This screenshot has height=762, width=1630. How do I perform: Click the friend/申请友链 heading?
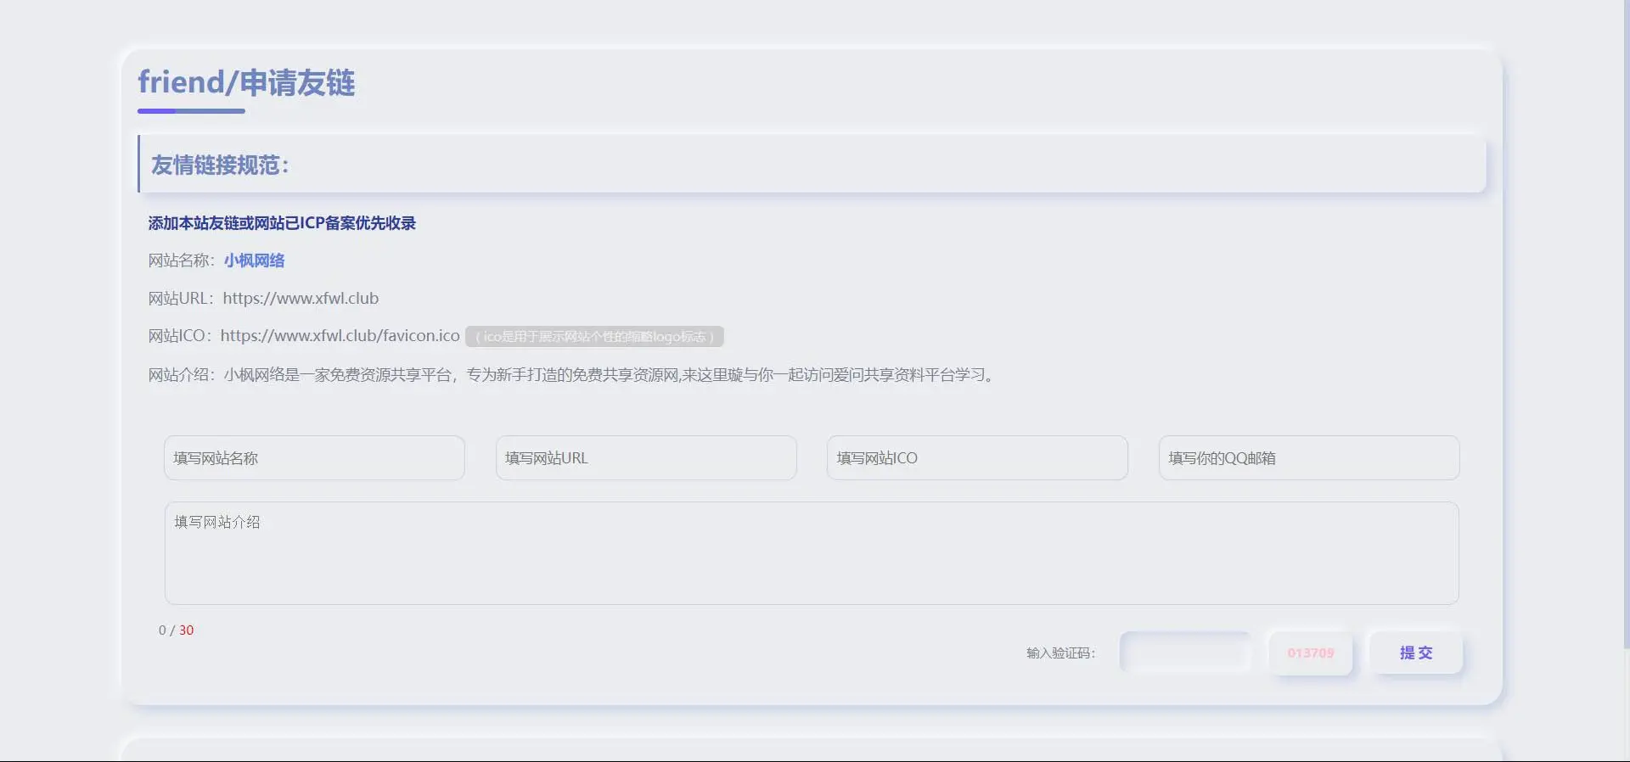(246, 82)
